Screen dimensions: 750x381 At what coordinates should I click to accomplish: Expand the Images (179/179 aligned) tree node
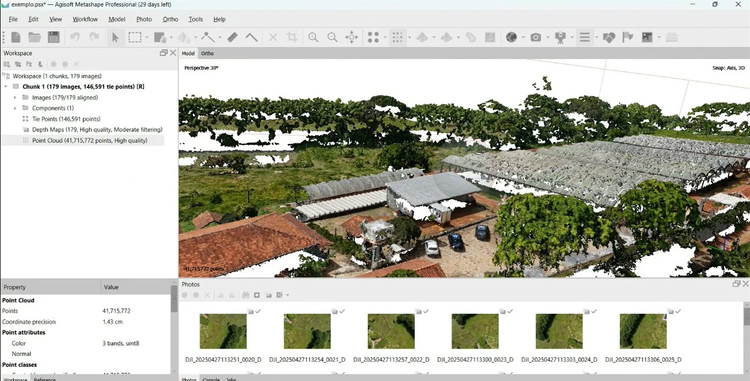point(15,97)
